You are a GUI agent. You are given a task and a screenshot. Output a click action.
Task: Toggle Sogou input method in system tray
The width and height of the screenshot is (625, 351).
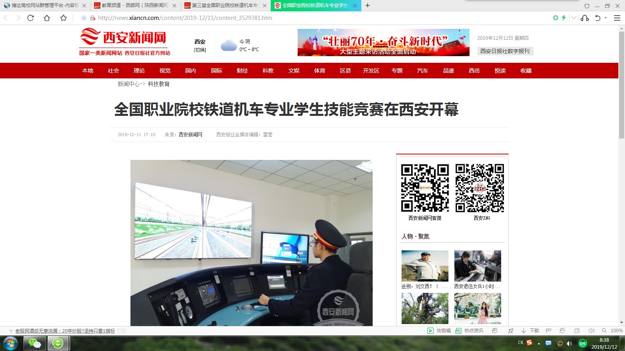click(x=529, y=343)
